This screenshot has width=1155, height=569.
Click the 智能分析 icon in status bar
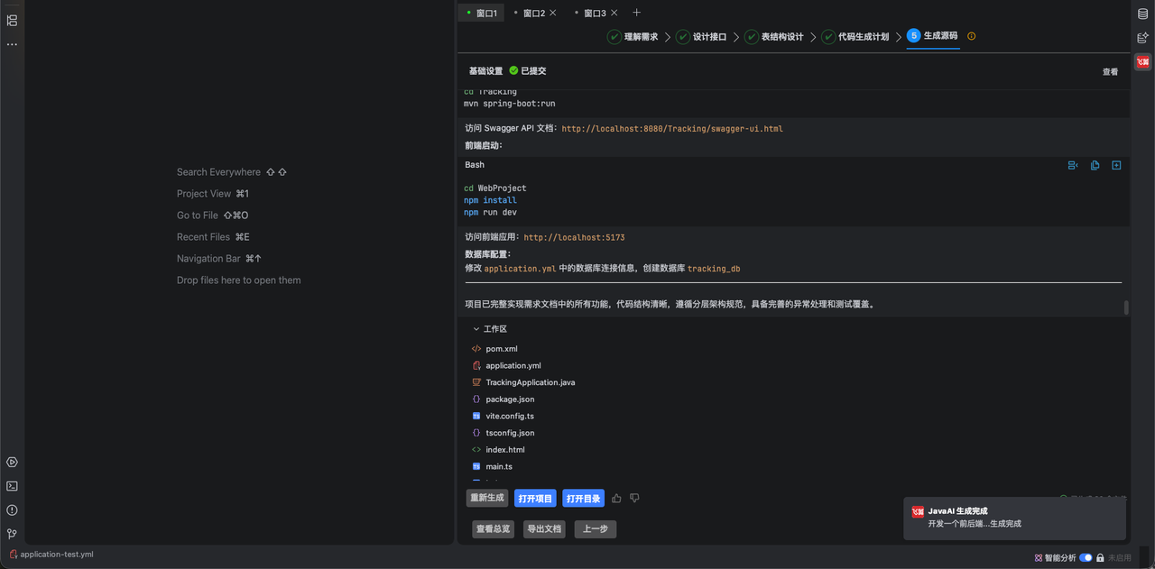click(1039, 558)
